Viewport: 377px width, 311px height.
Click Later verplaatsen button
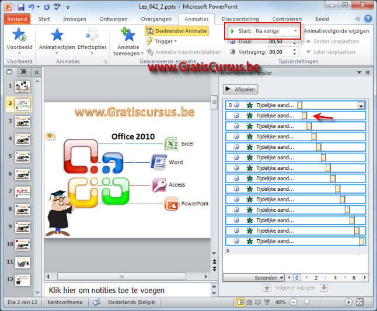tap(330, 52)
